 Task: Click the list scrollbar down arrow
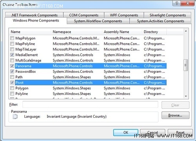[x=186, y=96]
